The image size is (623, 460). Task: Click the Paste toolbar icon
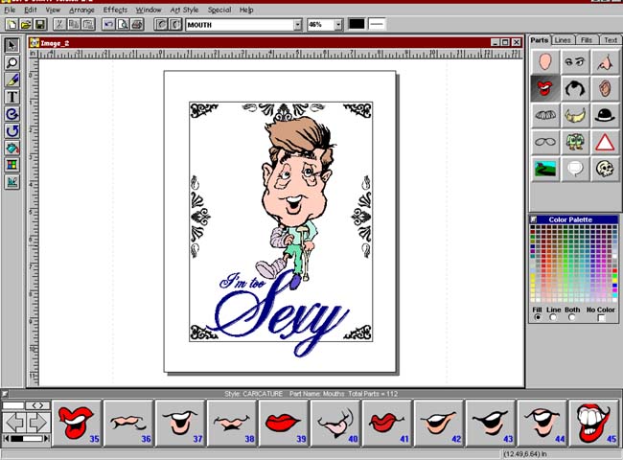[x=88, y=25]
